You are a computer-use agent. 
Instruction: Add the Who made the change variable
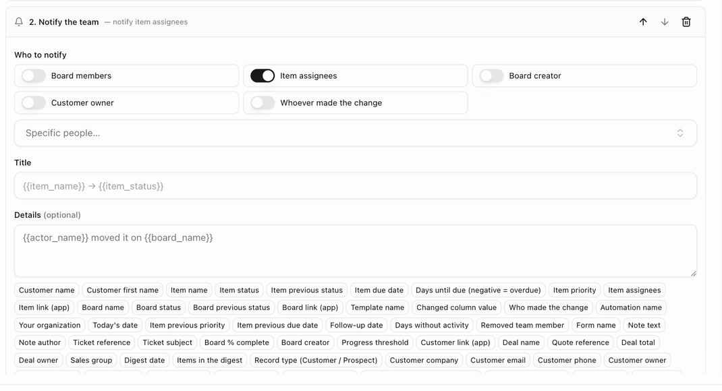549,307
